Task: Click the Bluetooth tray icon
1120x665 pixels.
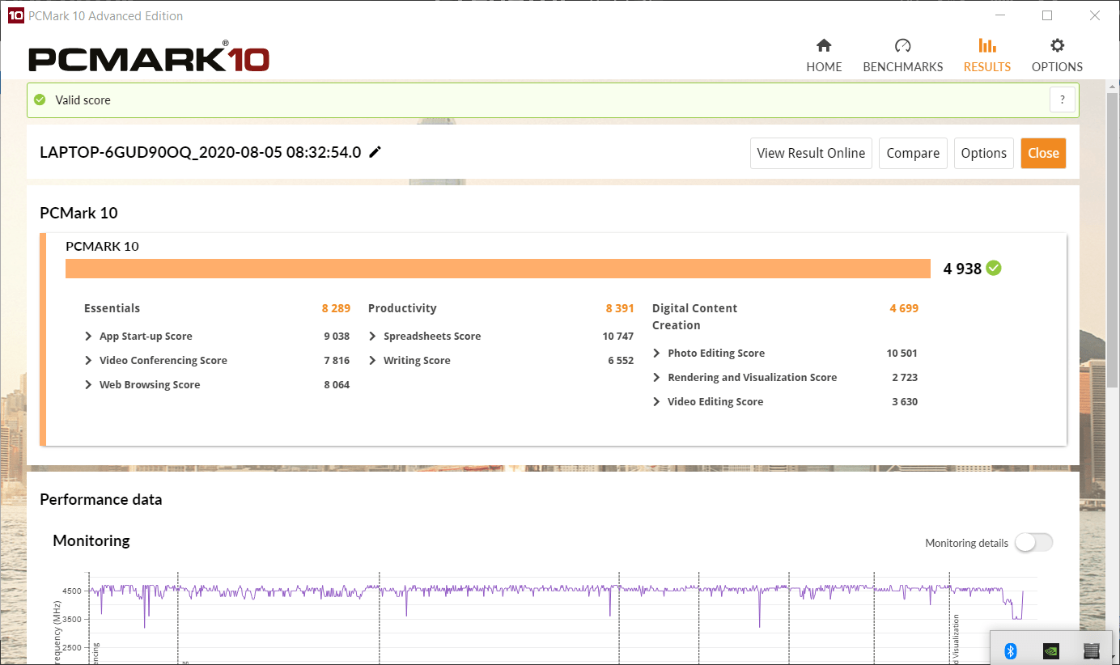Action: coord(1010,650)
